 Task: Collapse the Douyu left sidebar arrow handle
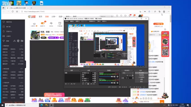25,64
